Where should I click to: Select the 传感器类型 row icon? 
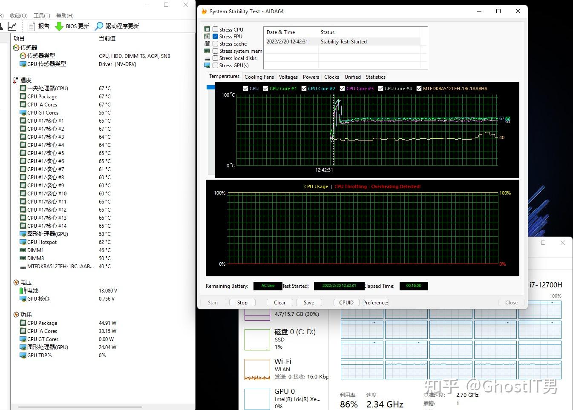(23, 56)
